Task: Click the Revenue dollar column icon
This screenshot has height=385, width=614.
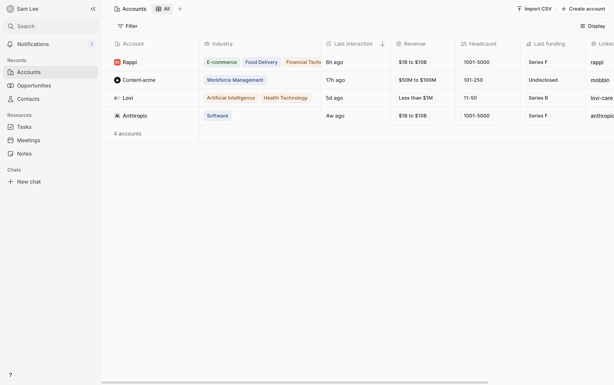Action: [x=398, y=44]
